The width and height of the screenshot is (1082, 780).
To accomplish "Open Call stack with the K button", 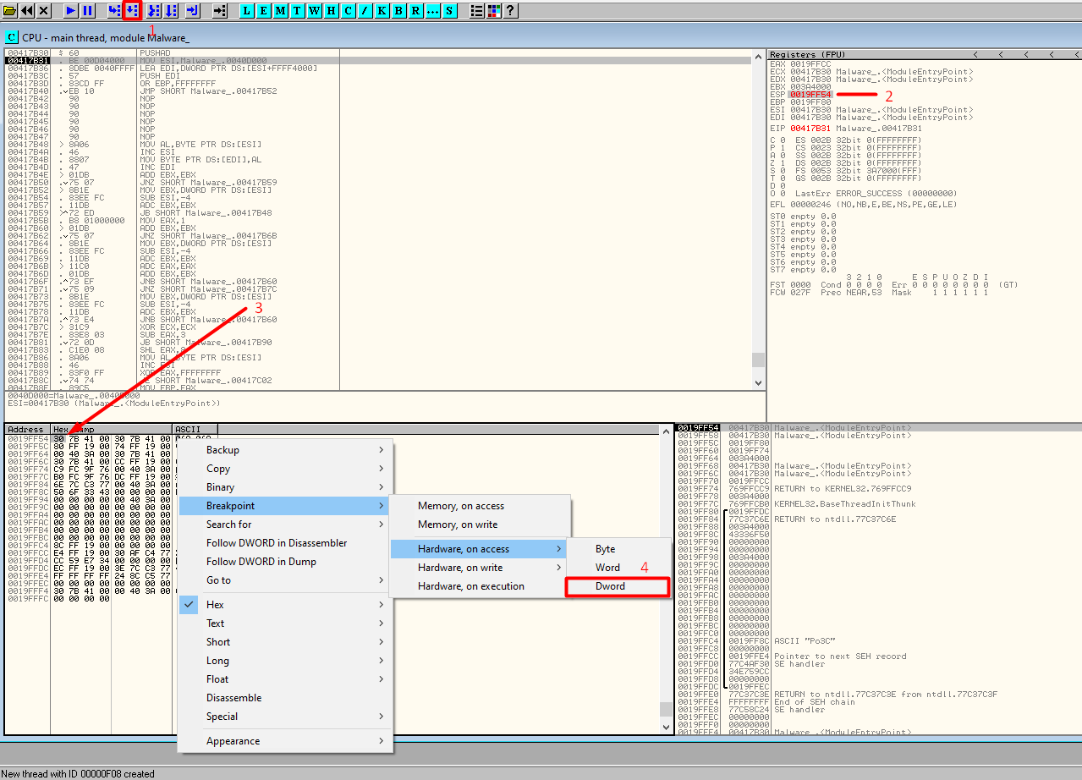I will tap(382, 11).
